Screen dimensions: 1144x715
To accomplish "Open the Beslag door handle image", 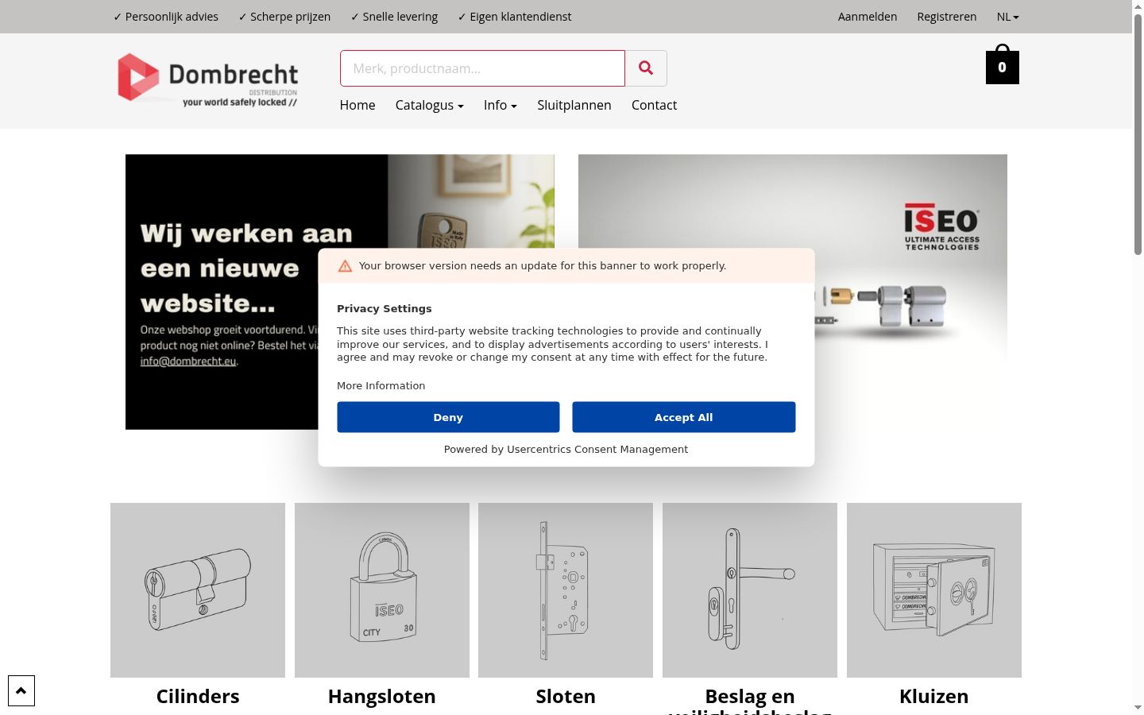I will [750, 590].
